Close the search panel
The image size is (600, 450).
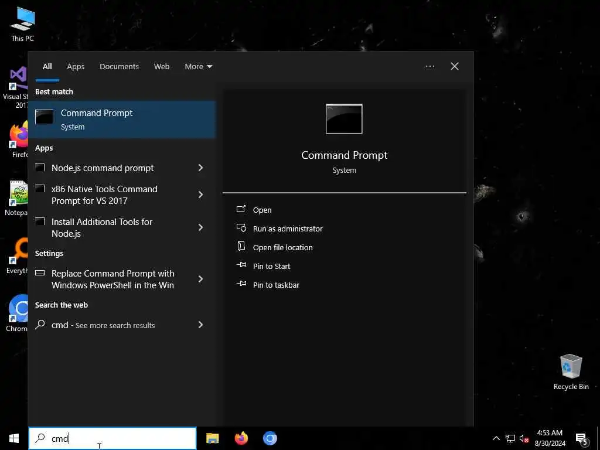(x=455, y=67)
